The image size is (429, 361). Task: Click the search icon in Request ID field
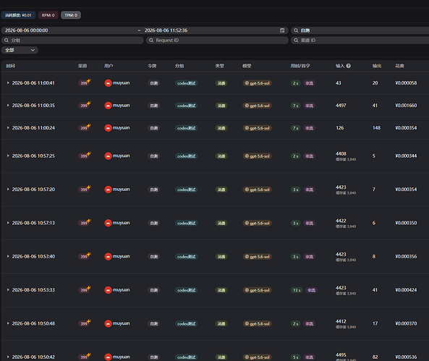151,41
